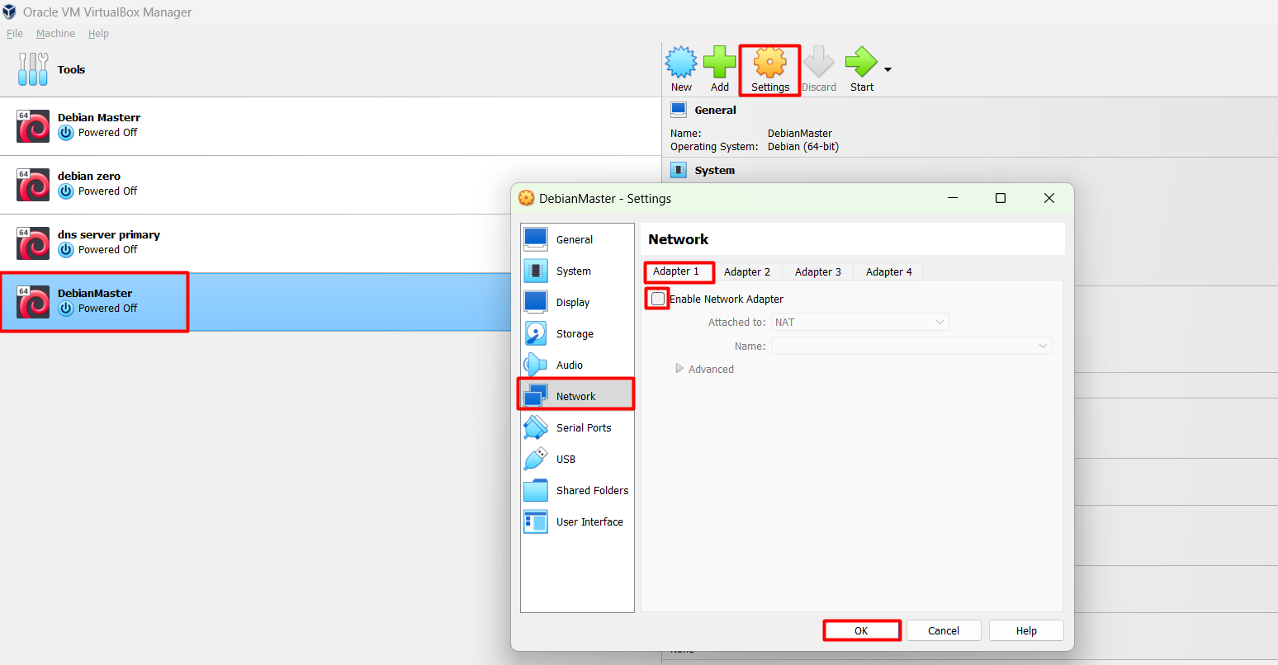Start the VM with the green arrow
Screen dimensions: 1278x665
[x=861, y=63]
